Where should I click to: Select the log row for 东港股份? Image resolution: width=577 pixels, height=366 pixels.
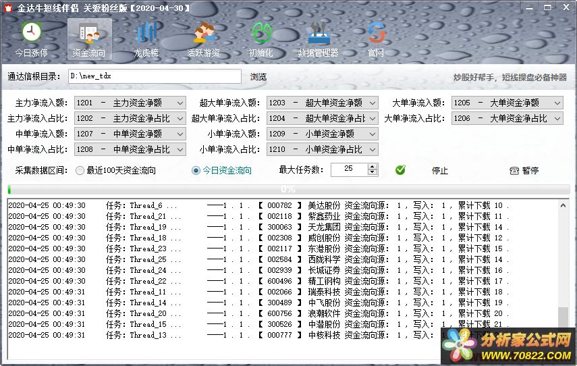258,249
